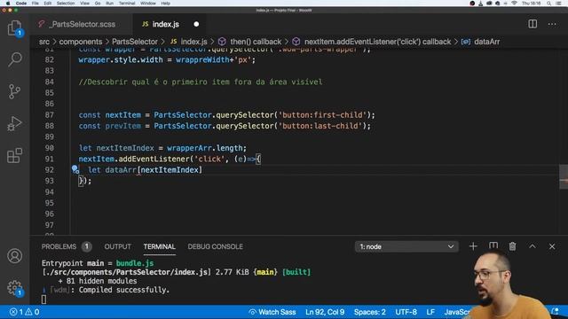
Task: Switch to _PartsSelector.scss tab
Action: click(82, 24)
